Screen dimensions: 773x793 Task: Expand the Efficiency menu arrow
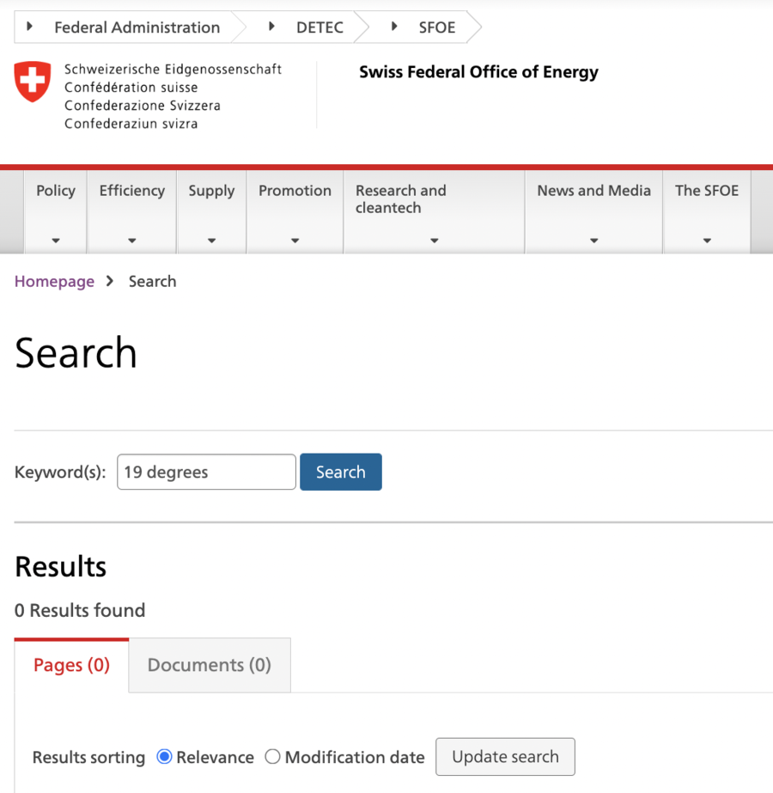pos(132,241)
